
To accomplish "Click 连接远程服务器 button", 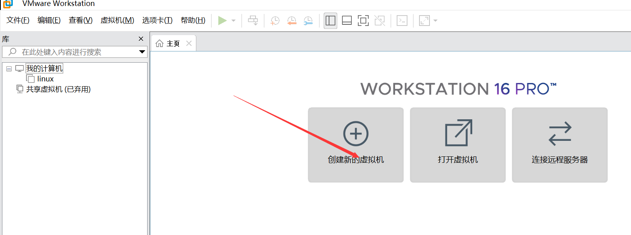I will (x=560, y=145).
